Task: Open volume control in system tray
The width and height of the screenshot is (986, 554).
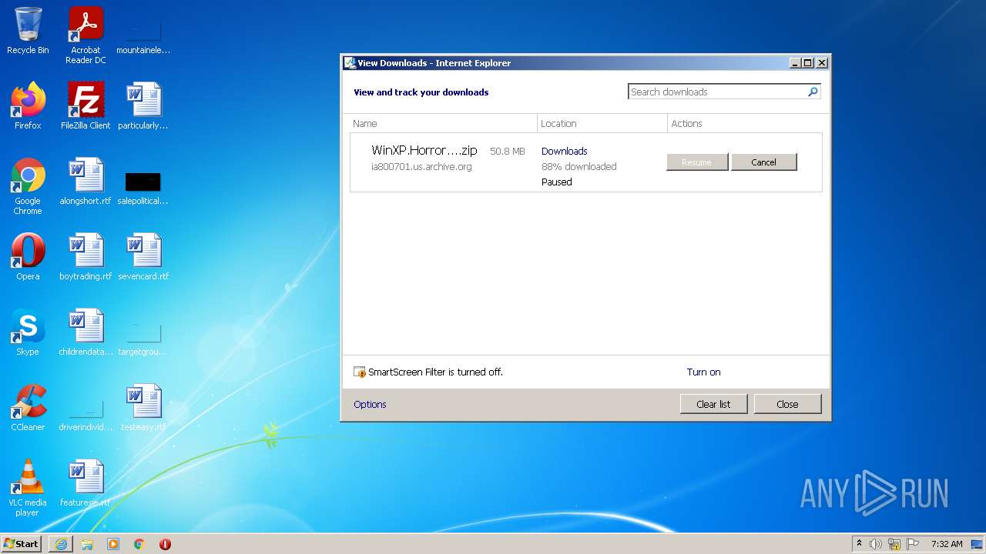Action: [x=876, y=544]
